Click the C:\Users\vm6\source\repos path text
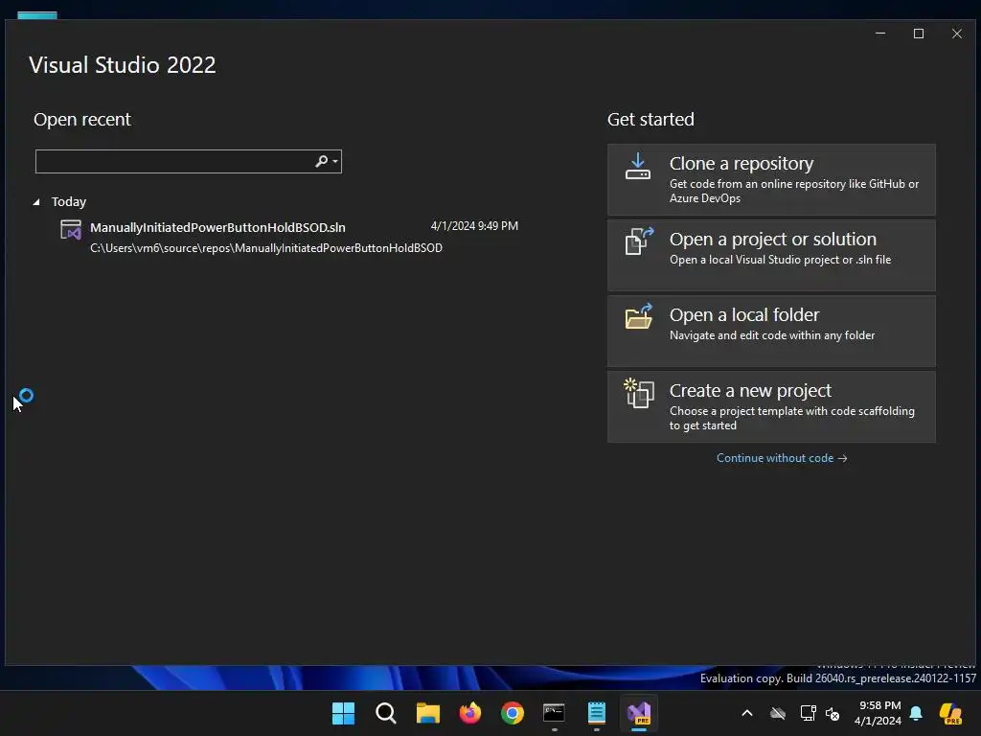 click(x=266, y=248)
